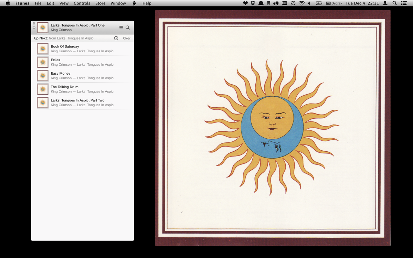The image size is (413, 258).
Task: Open the Window menu
Action: click(118, 3)
